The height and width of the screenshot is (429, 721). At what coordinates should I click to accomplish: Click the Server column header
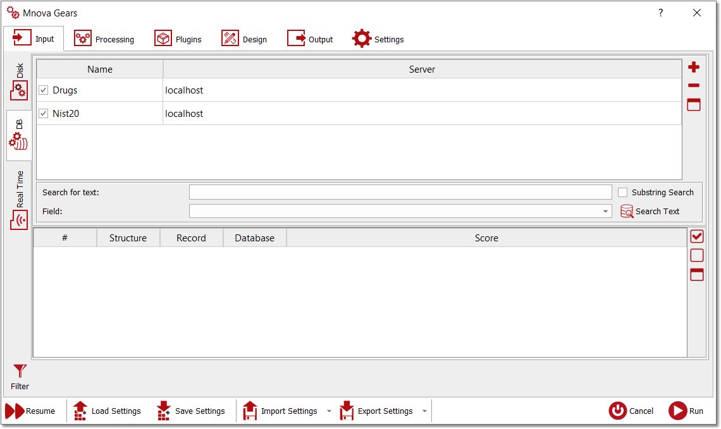(x=422, y=69)
